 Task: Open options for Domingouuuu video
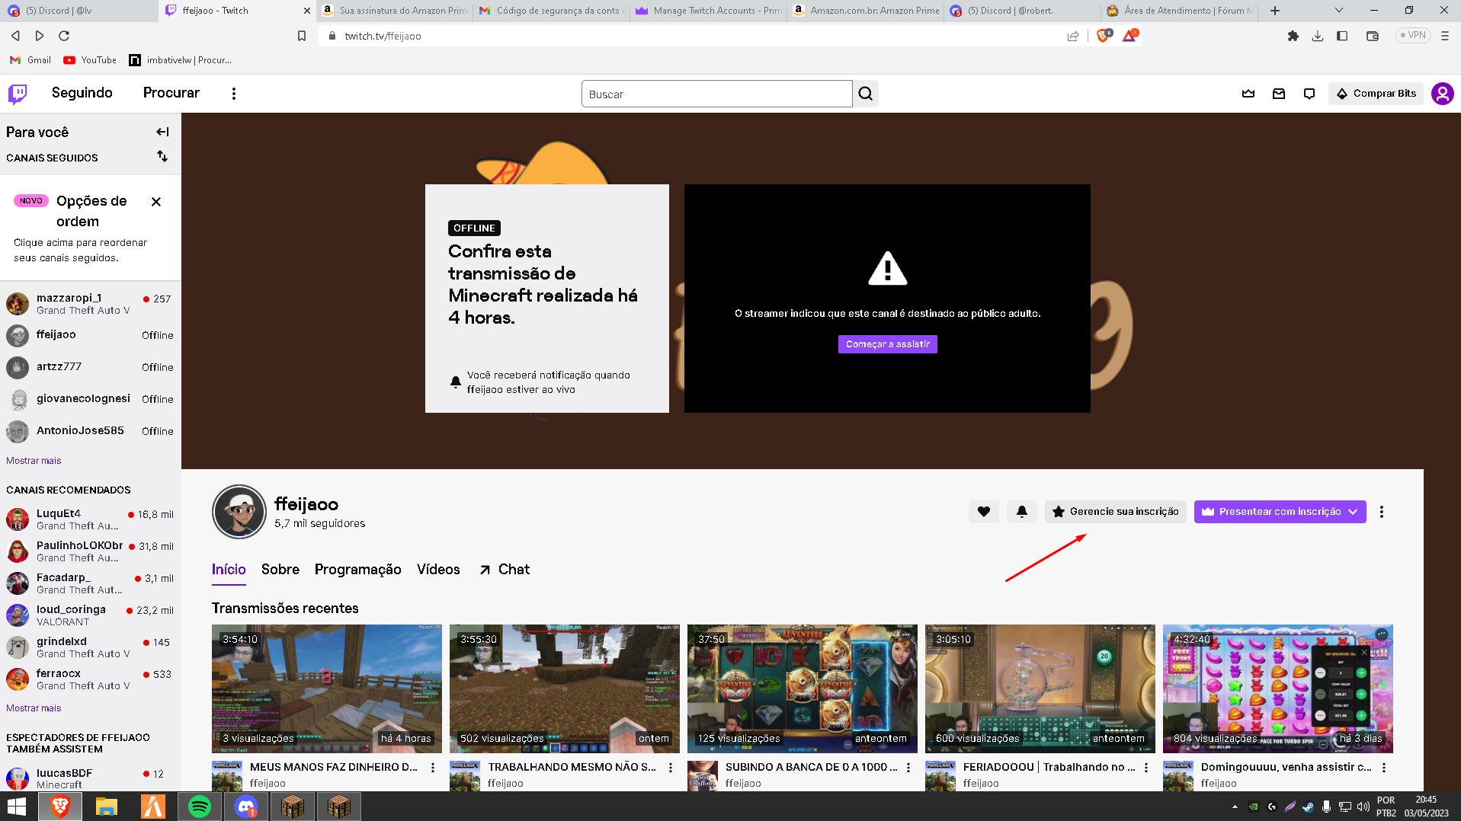[x=1384, y=768]
